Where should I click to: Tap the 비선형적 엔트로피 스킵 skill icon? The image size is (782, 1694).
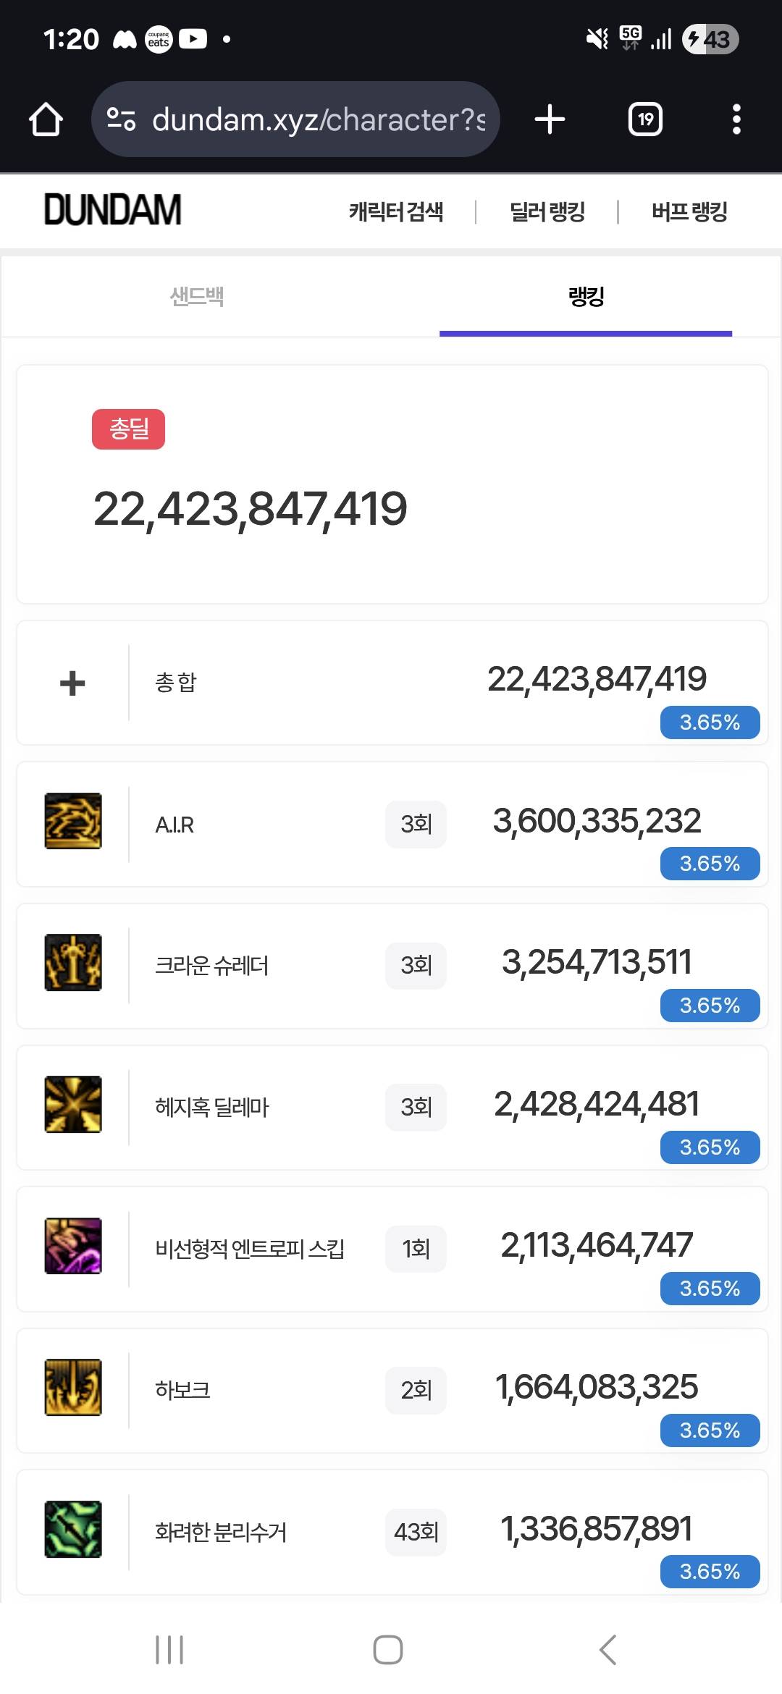(73, 1246)
